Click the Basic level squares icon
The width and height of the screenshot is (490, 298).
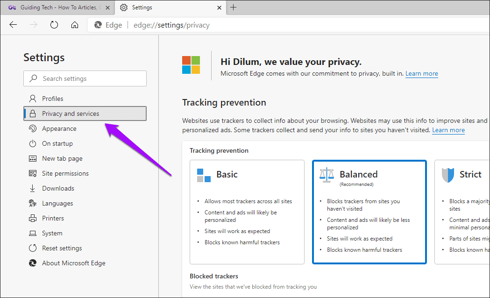tap(204, 175)
